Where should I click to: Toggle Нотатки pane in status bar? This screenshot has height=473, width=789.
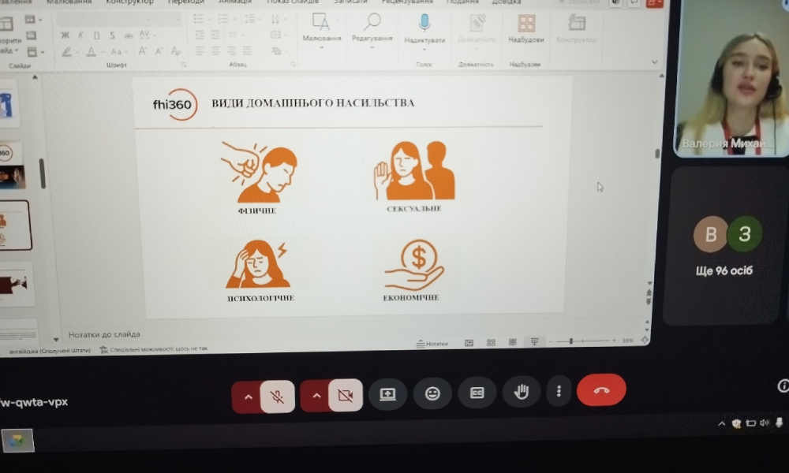click(x=432, y=343)
